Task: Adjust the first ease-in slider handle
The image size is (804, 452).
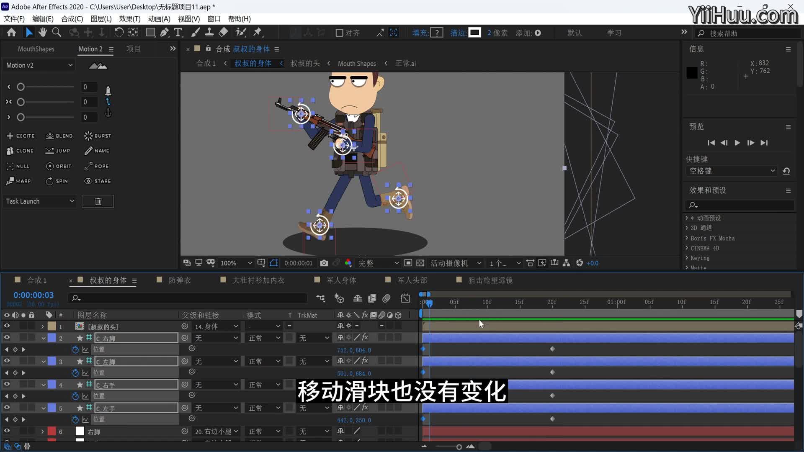Action: (21, 87)
